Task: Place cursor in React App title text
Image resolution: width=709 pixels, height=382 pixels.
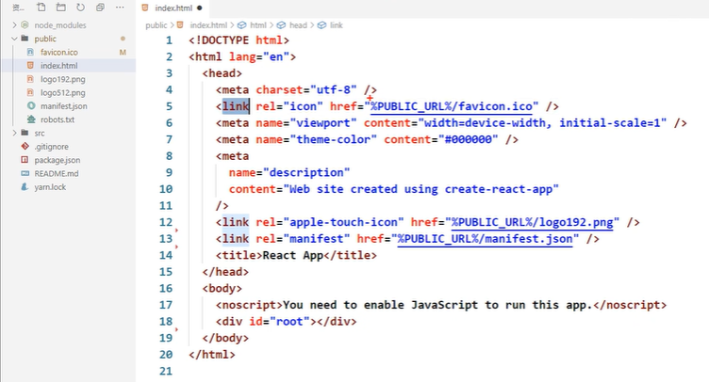Action: click(292, 256)
